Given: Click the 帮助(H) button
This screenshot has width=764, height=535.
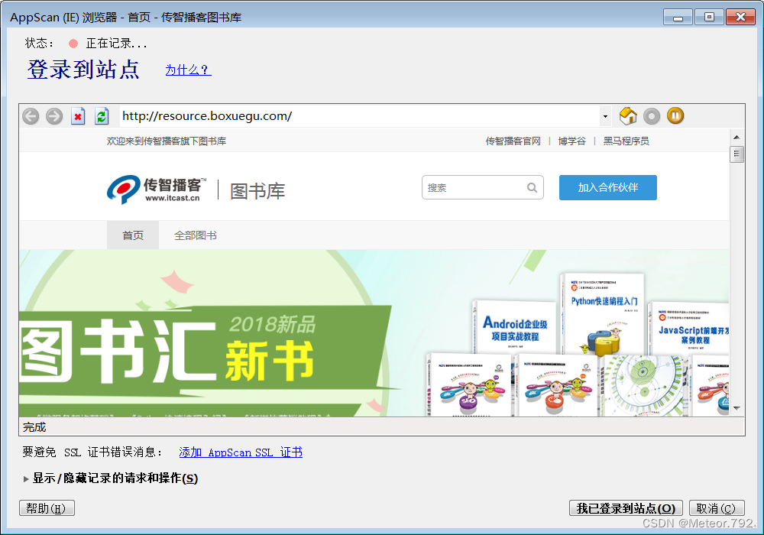Looking at the screenshot, I should (x=47, y=508).
